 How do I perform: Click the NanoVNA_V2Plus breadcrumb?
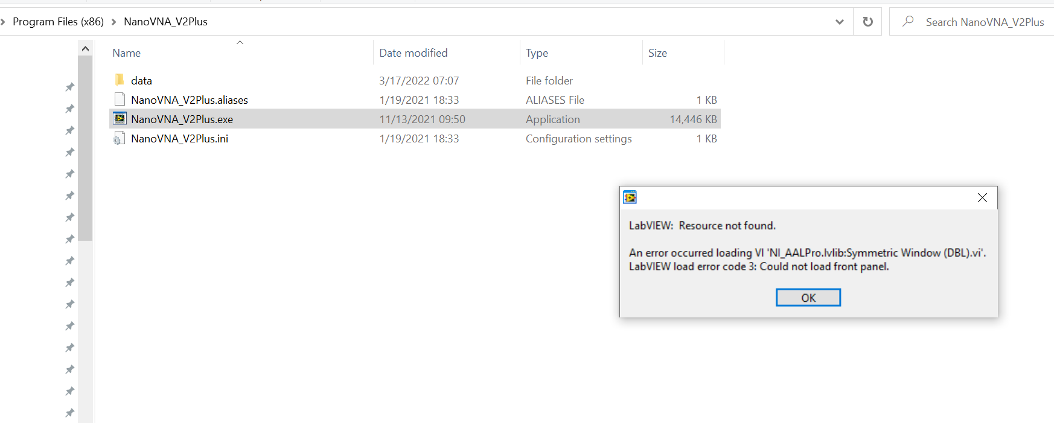point(165,22)
